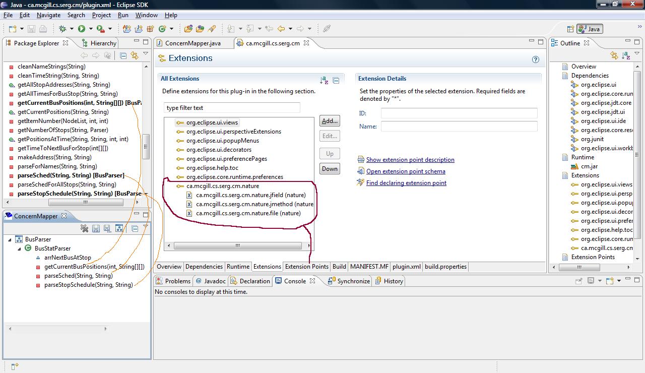Collapse the BusStatParser class node

(20, 248)
